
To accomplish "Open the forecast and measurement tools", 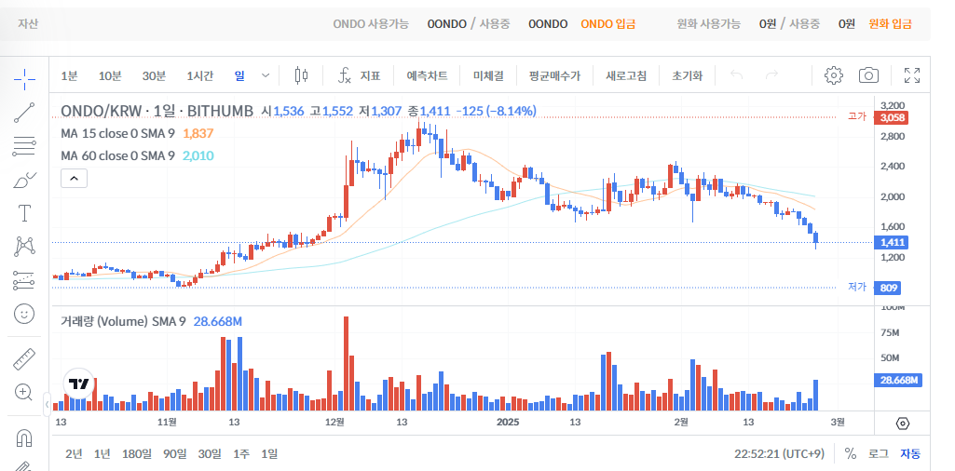I will pyautogui.click(x=24, y=280).
